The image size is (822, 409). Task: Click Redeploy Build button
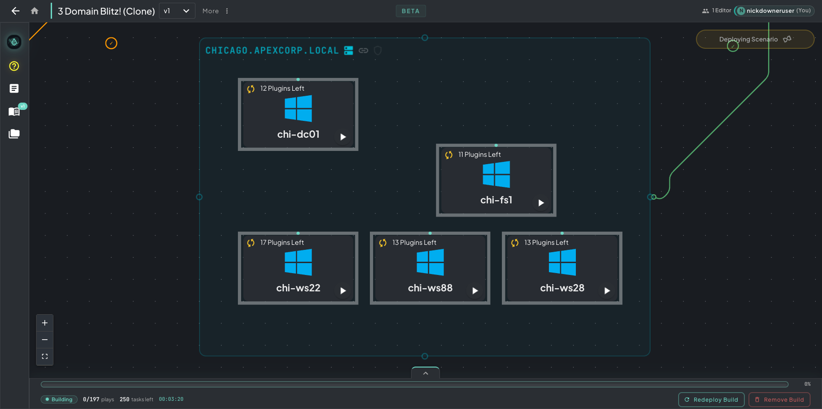(711, 400)
